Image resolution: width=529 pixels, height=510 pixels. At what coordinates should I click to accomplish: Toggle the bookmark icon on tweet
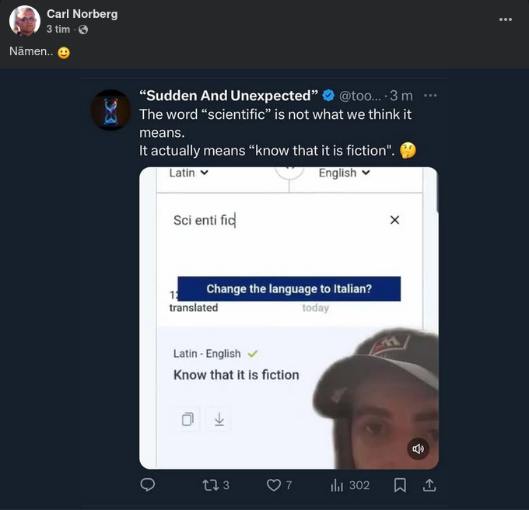(400, 485)
